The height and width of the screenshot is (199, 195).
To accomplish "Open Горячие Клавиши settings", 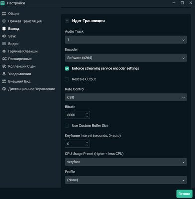I will pyautogui.click(x=23, y=51).
